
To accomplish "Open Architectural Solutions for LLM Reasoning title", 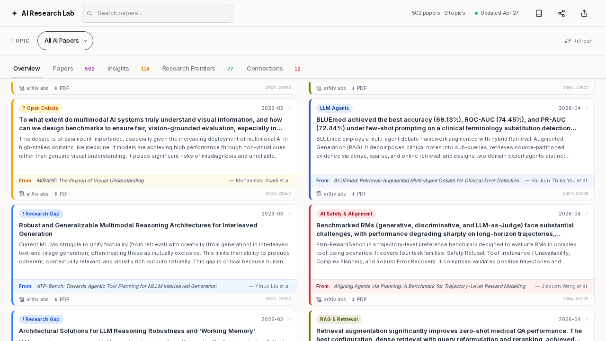I will [x=137, y=331].
